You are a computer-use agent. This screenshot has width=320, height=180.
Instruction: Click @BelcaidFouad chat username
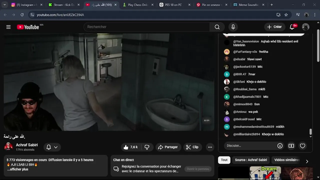[244, 119]
